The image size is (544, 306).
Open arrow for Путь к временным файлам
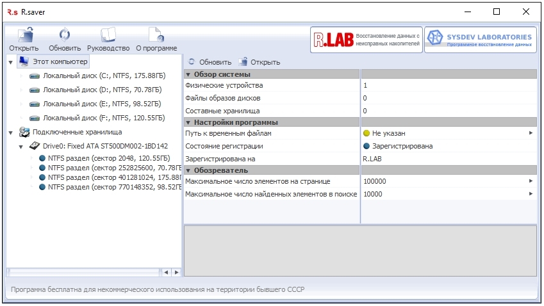531,133
